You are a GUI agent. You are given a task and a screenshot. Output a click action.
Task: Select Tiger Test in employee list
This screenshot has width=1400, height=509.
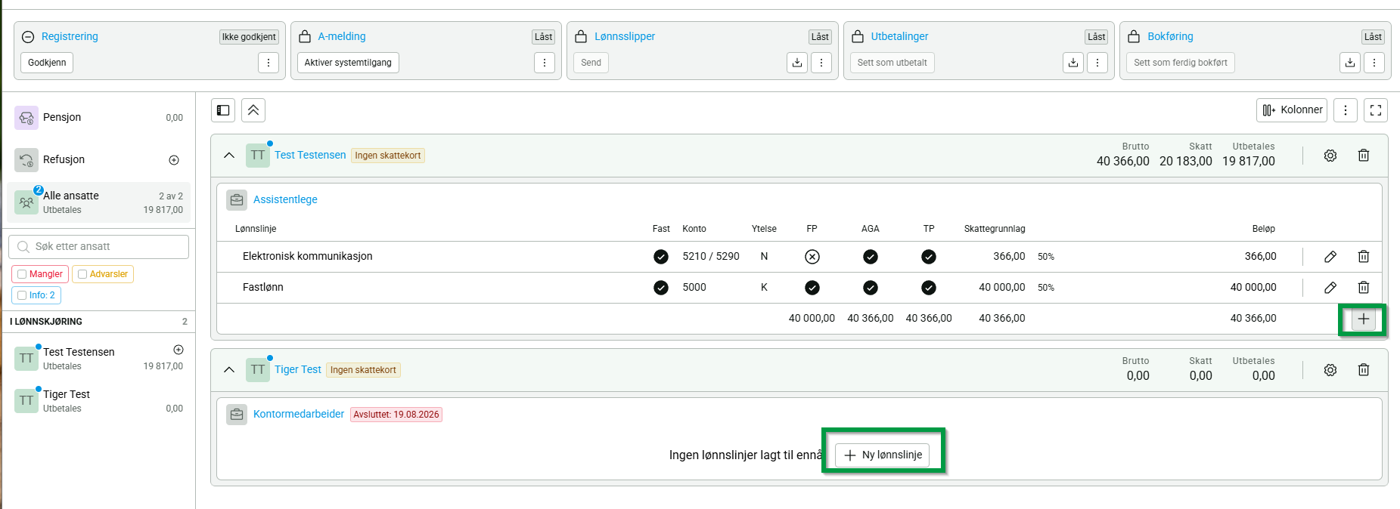point(98,401)
